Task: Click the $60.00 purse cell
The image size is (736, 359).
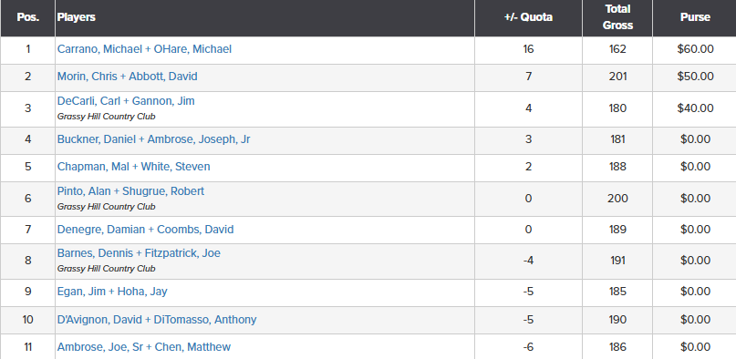Action: [x=695, y=49]
